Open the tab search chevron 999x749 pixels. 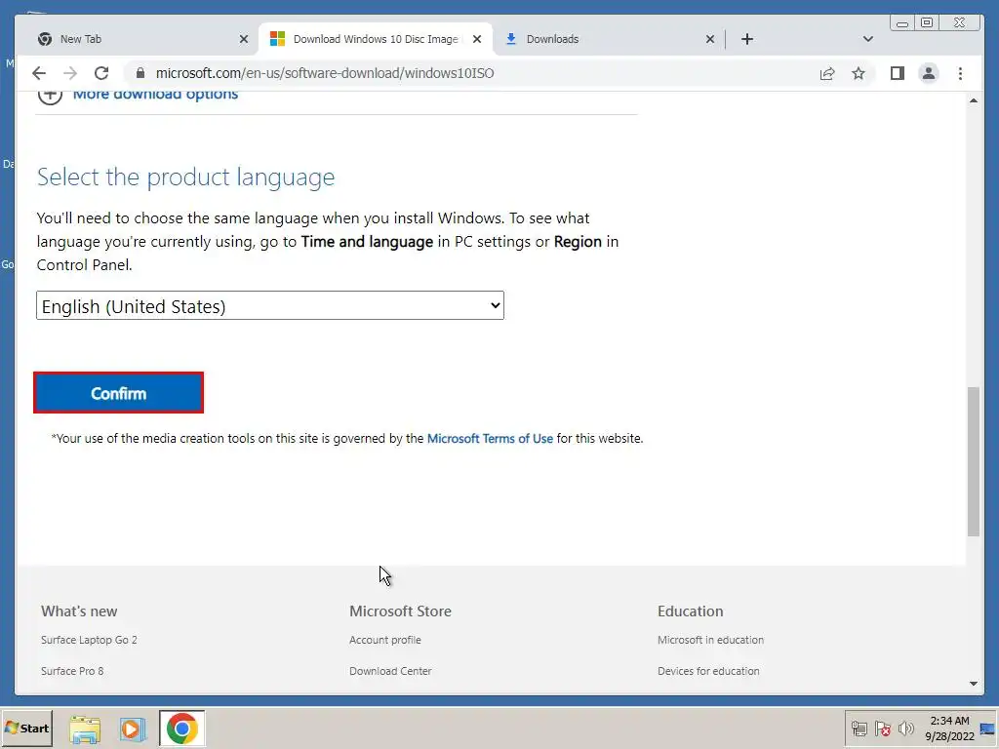pyautogui.click(x=867, y=39)
